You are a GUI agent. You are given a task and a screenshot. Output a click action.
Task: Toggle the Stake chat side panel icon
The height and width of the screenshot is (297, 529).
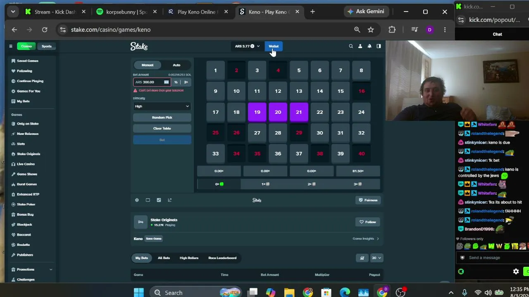click(x=379, y=46)
